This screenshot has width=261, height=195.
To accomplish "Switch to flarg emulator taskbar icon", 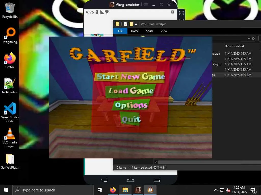I will [x=138, y=190].
